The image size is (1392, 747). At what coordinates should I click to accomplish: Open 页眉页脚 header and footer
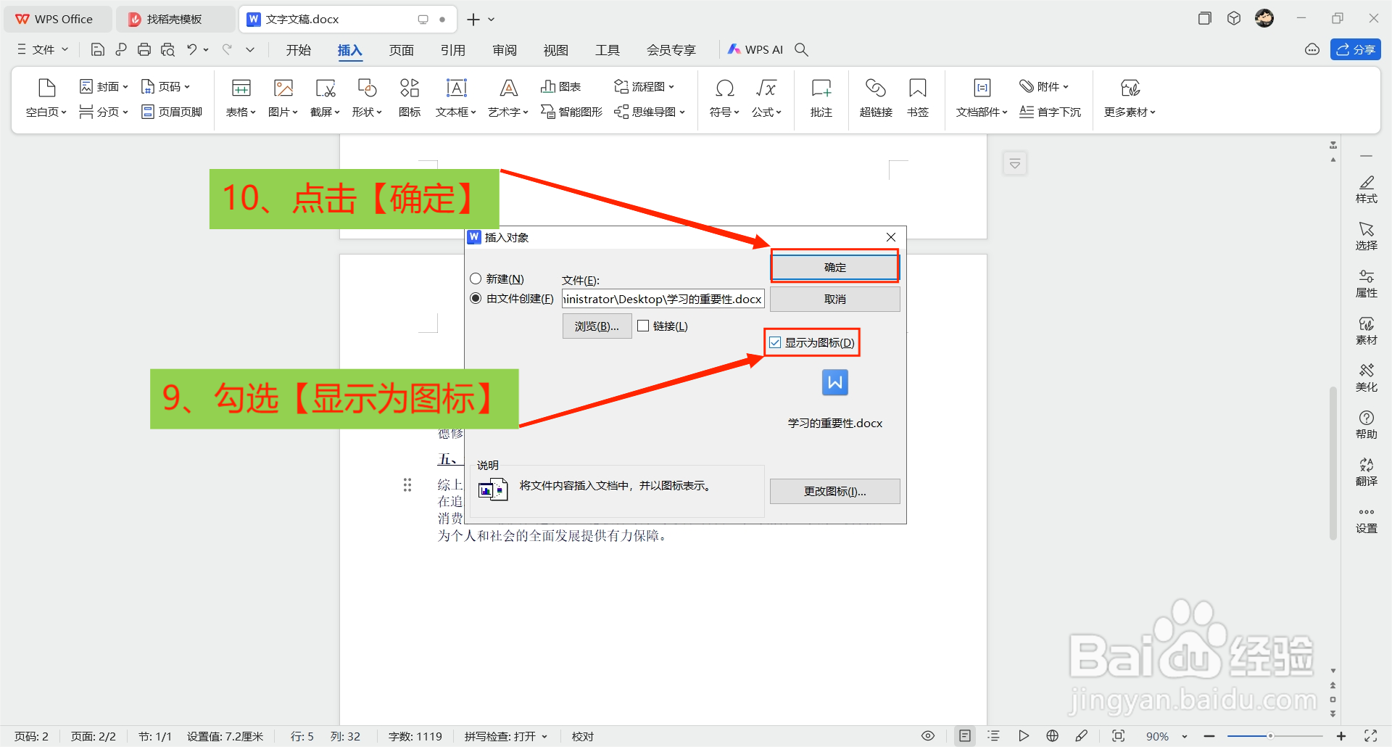172,112
